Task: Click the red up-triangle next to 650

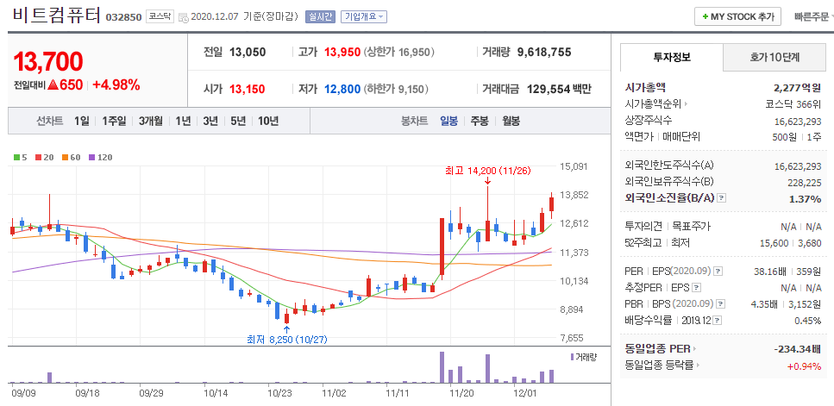Action: pyautogui.click(x=52, y=84)
